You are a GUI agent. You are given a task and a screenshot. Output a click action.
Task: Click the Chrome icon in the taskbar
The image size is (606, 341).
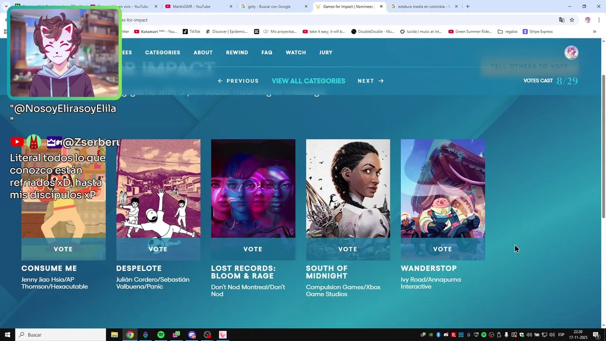tap(130, 335)
